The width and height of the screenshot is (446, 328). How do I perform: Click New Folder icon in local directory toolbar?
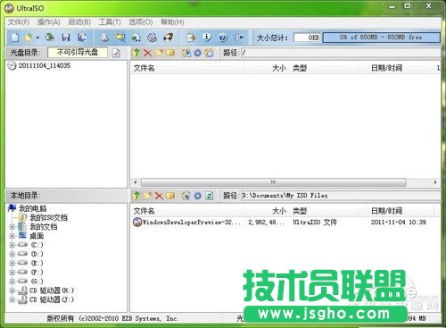pos(147,196)
